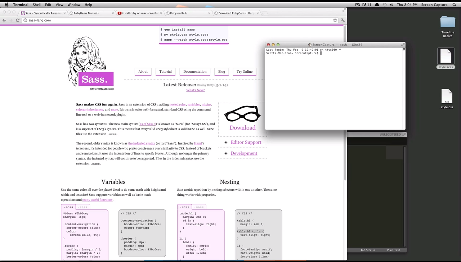Click Time Machine icon in menu bar
The height and width of the screenshot is (262, 461).
[x=385, y=5]
